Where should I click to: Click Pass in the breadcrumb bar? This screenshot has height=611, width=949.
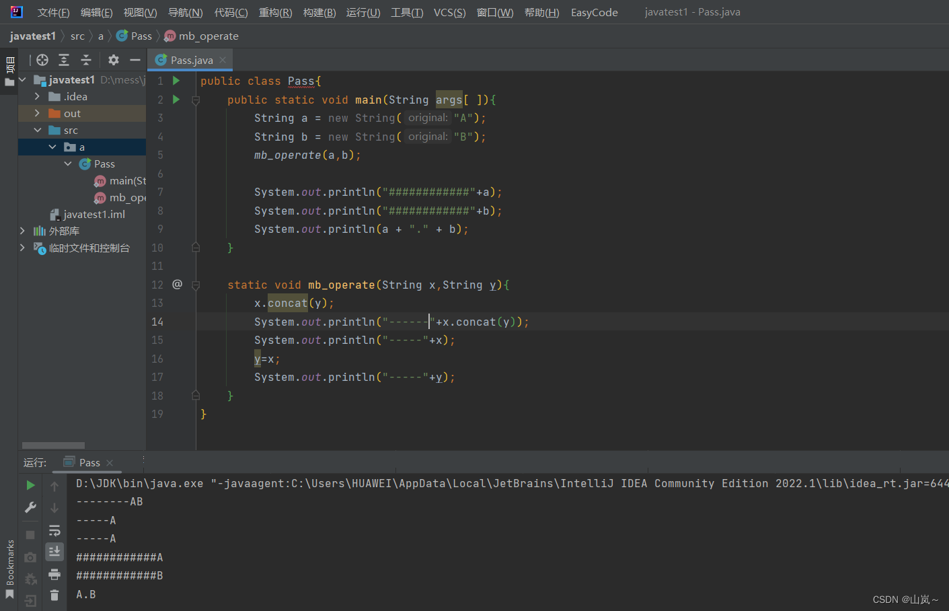pos(135,36)
